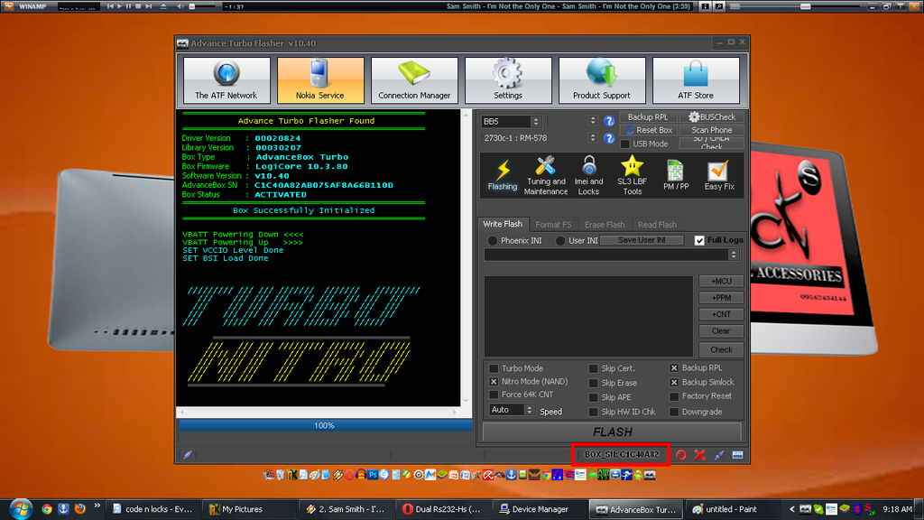924x520 pixels.
Task: Launch Chrome from quick launch
Action: coord(47,509)
